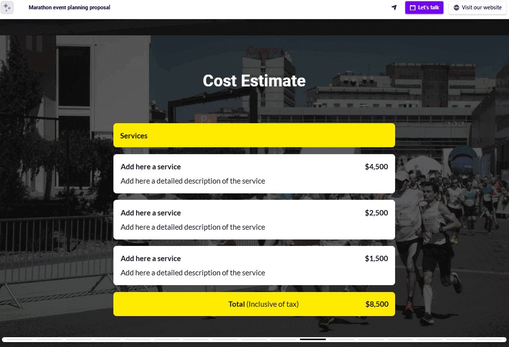Click the Visit our website button

point(477,7)
